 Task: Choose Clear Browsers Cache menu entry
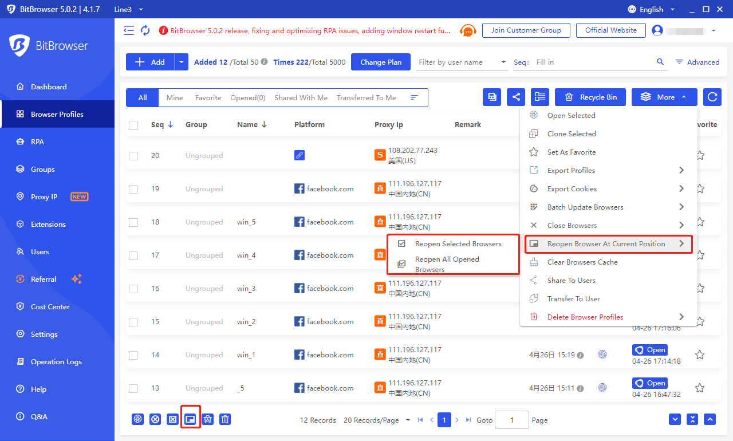click(608, 262)
